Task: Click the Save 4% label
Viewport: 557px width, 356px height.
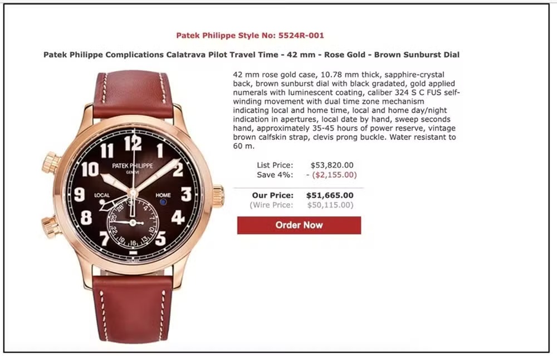Action: tap(275, 175)
